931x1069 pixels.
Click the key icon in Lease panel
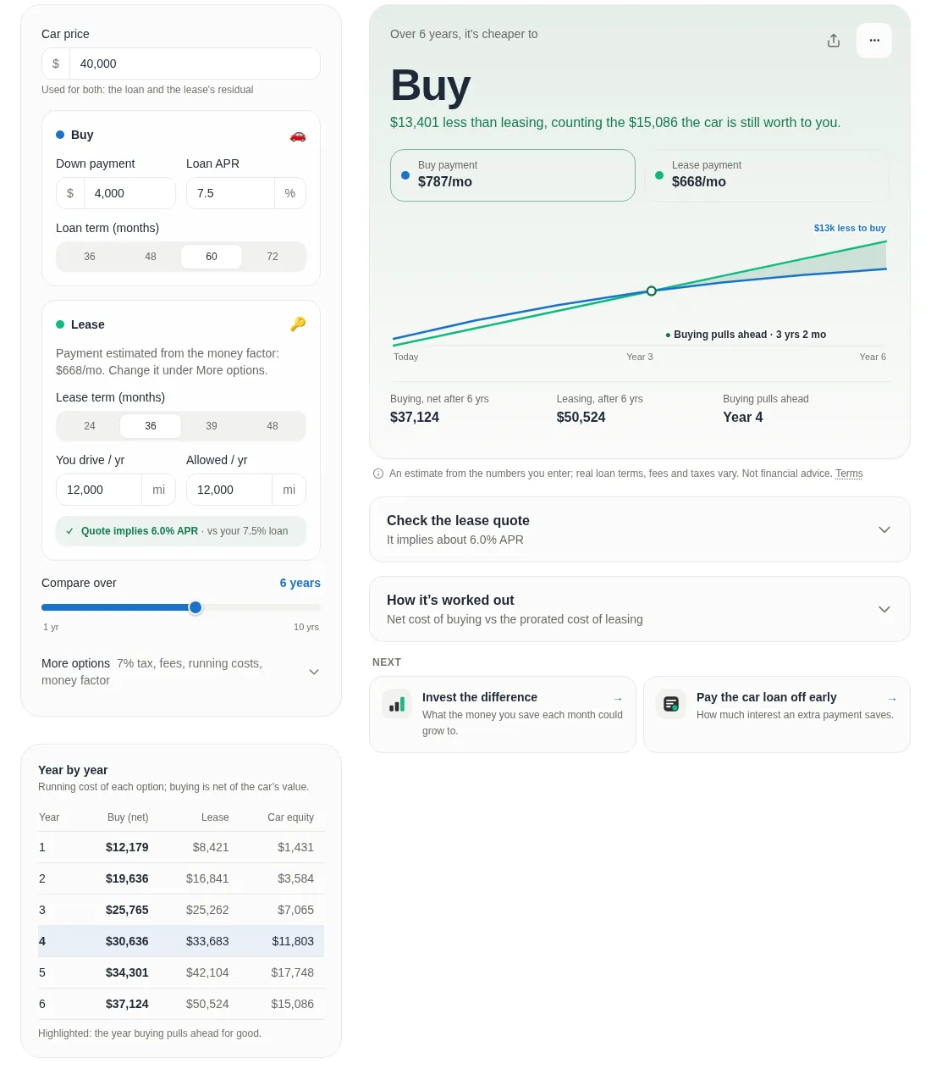(x=298, y=324)
